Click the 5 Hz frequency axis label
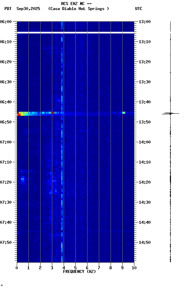Screen dimensions: 185x289 coord(75,268)
